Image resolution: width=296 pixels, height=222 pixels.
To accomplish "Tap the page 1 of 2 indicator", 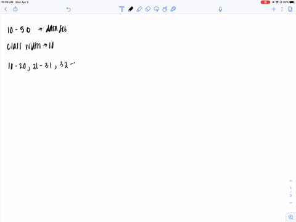I will point(290,192).
